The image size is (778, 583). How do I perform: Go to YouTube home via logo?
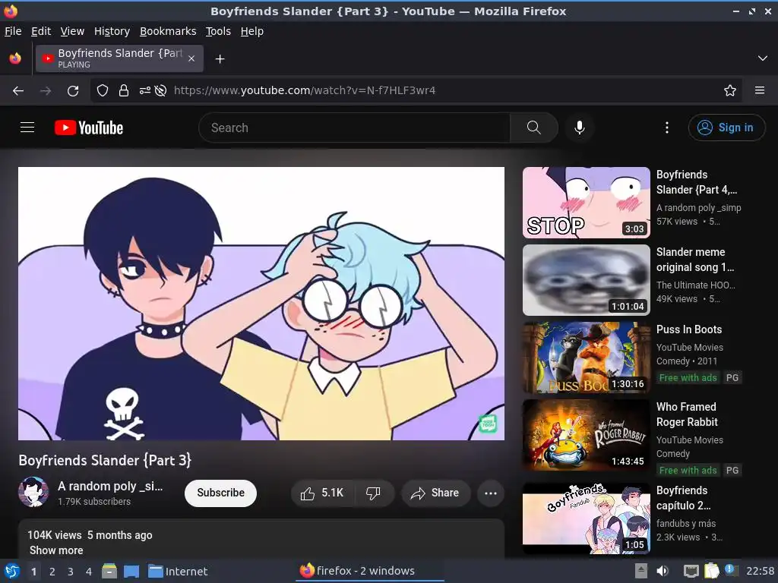(89, 128)
